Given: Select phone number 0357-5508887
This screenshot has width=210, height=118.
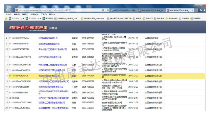Looking at the screenshot, I should 88,108.
